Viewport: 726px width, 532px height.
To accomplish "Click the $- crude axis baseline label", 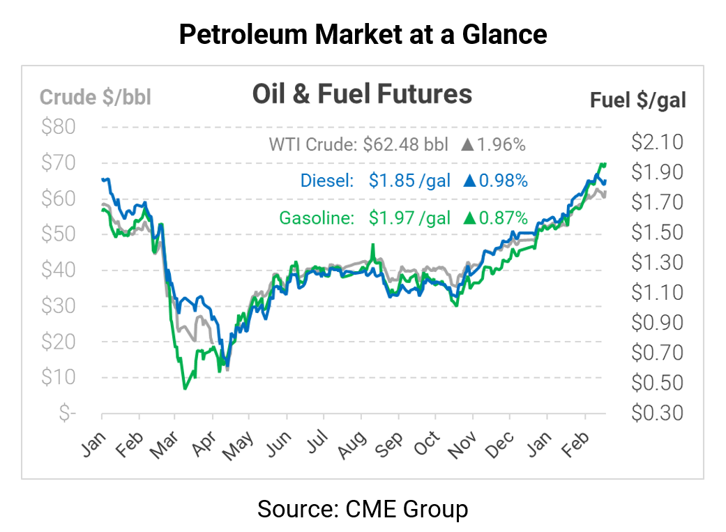I will tap(68, 413).
